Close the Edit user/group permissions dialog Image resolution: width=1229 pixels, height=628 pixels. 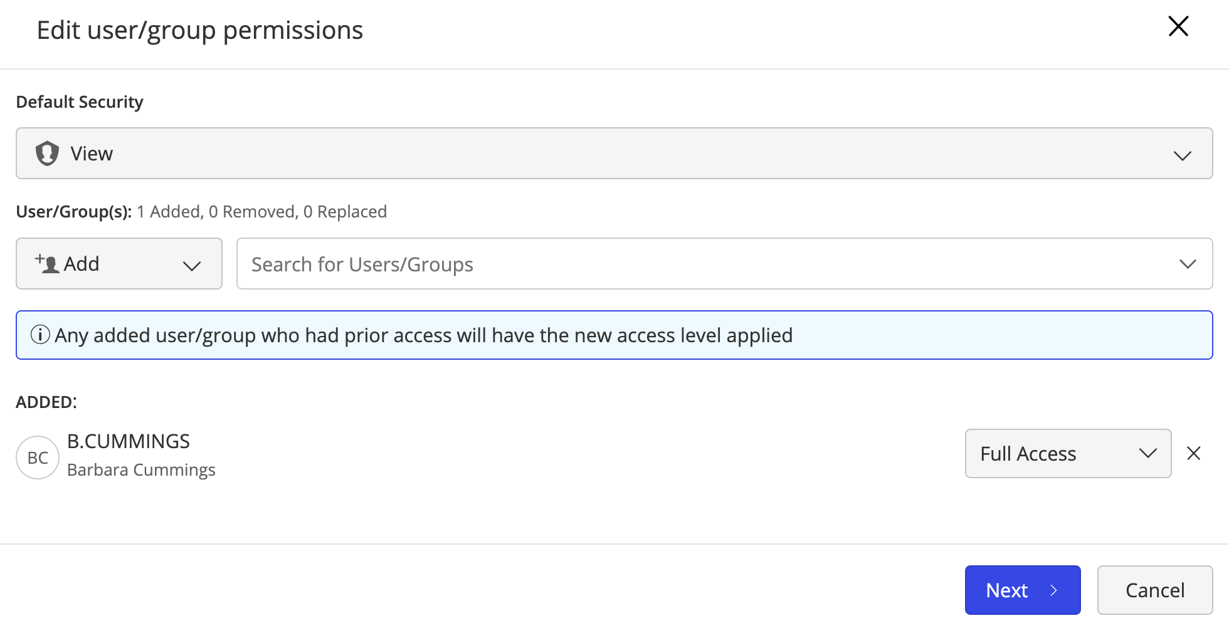tap(1178, 26)
